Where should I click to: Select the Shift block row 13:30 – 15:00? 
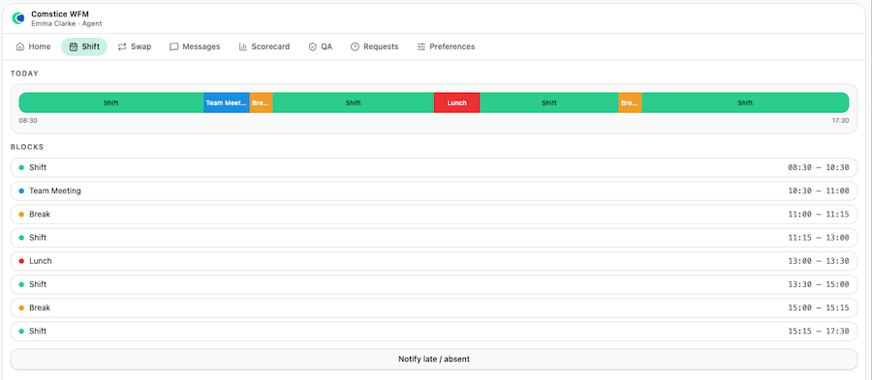point(434,284)
